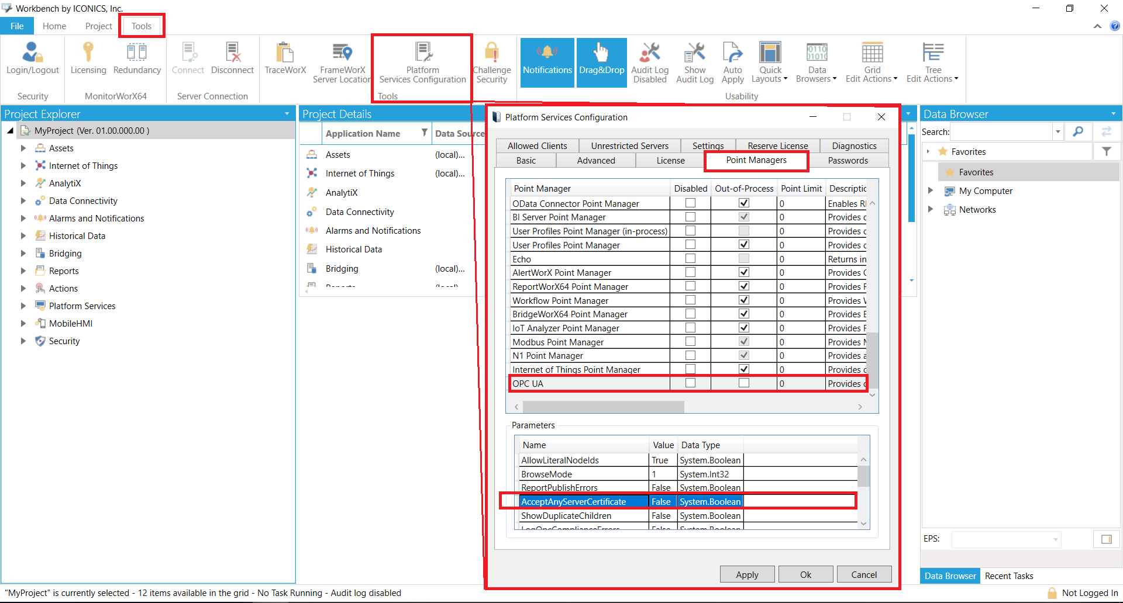Image resolution: width=1123 pixels, height=603 pixels.
Task: Open Challenge Security tool
Action: point(492,63)
